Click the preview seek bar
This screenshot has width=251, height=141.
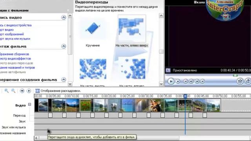pos(208,76)
